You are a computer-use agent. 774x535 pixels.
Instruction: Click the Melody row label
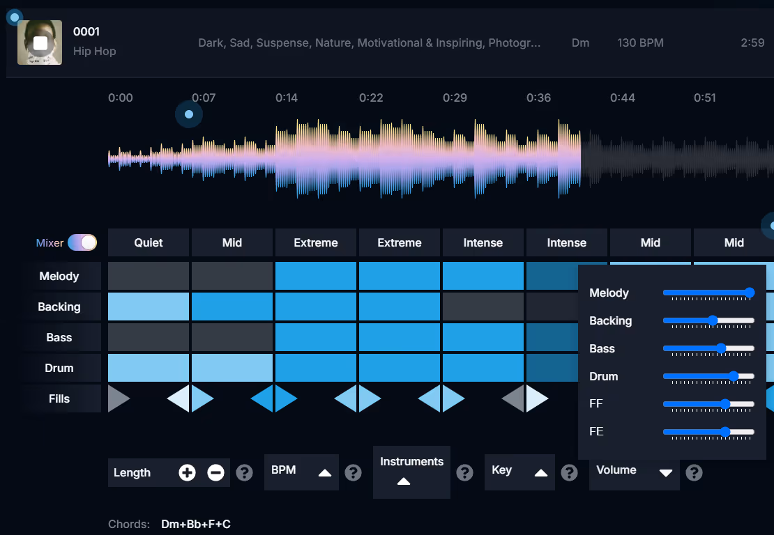pos(59,276)
